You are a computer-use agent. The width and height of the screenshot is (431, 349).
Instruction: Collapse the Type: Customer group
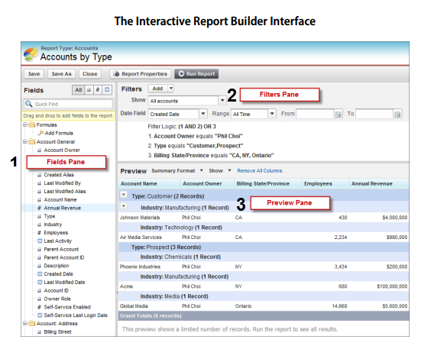(x=124, y=195)
